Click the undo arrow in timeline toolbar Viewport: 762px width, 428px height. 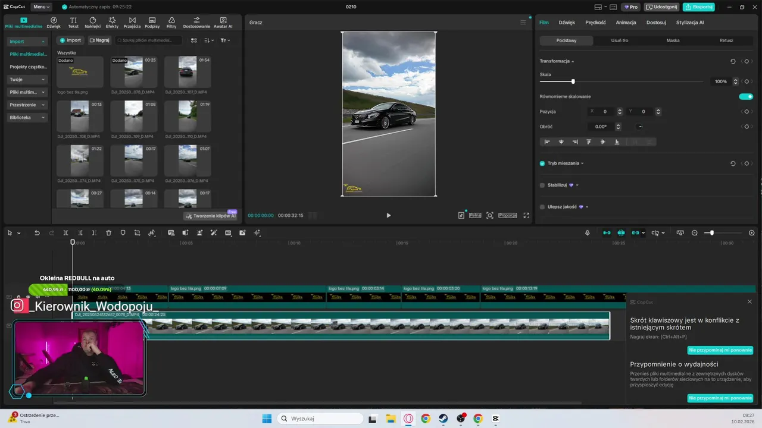(x=37, y=233)
